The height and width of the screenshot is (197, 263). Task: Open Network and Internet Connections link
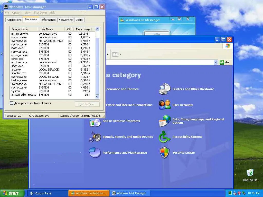(129, 105)
